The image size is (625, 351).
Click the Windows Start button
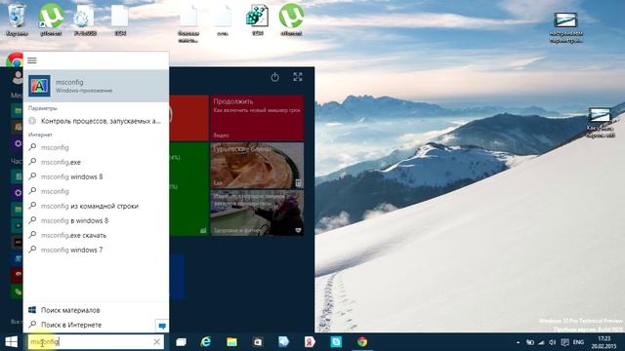pyautogui.click(x=11, y=342)
